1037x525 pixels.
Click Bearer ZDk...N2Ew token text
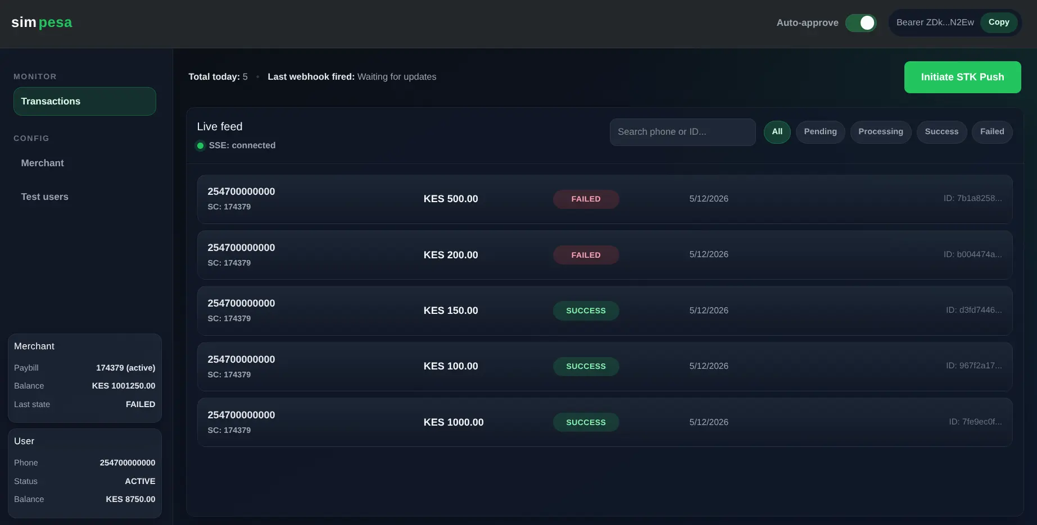coord(935,22)
